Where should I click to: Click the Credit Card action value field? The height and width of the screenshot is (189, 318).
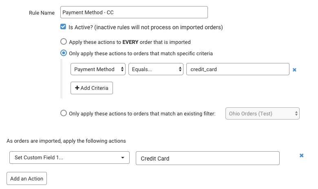coord(207,158)
